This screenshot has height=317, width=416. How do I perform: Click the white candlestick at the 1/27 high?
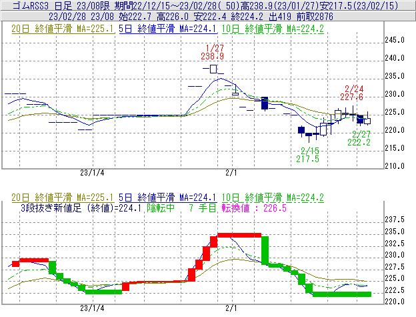coord(213,69)
